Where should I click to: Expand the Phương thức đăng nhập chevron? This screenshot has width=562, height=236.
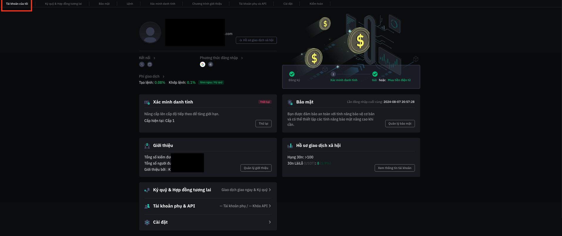point(242,58)
